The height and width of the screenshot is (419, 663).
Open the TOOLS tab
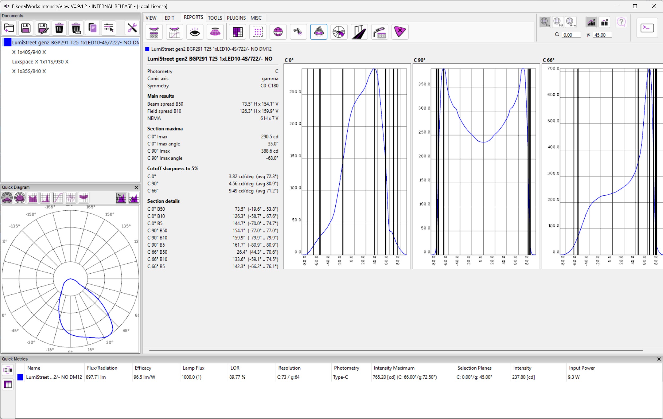(215, 18)
